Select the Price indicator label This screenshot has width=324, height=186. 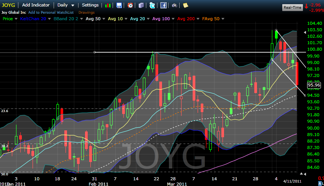click(x=8, y=19)
